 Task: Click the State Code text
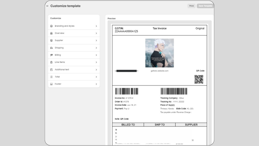(x=185, y=109)
